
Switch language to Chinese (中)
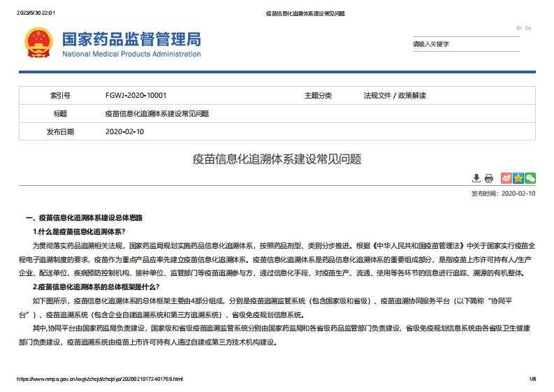[519, 28]
